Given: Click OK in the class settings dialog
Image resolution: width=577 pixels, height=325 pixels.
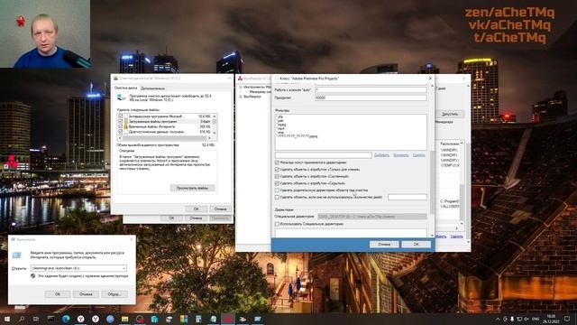Looking at the screenshot, I should [416, 245].
